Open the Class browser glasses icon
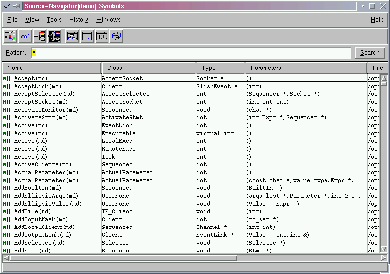The image size is (390, 274). (x=25, y=36)
